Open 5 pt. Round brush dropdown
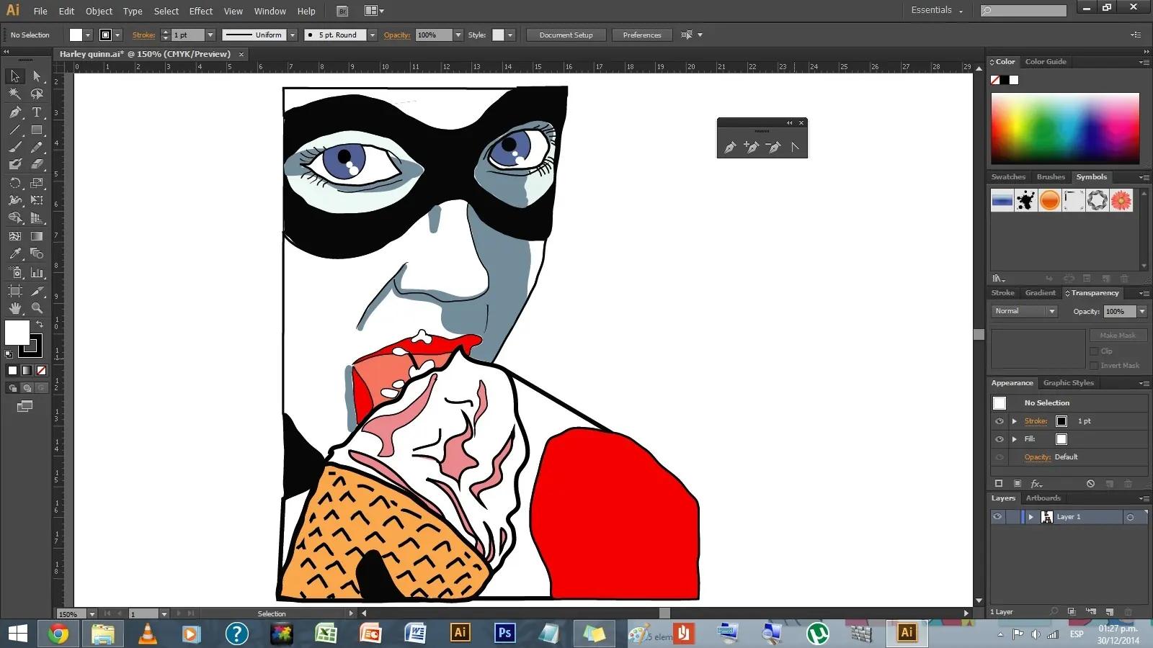The image size is (1153, 648). pyautogui.click(x=373, y=35)
